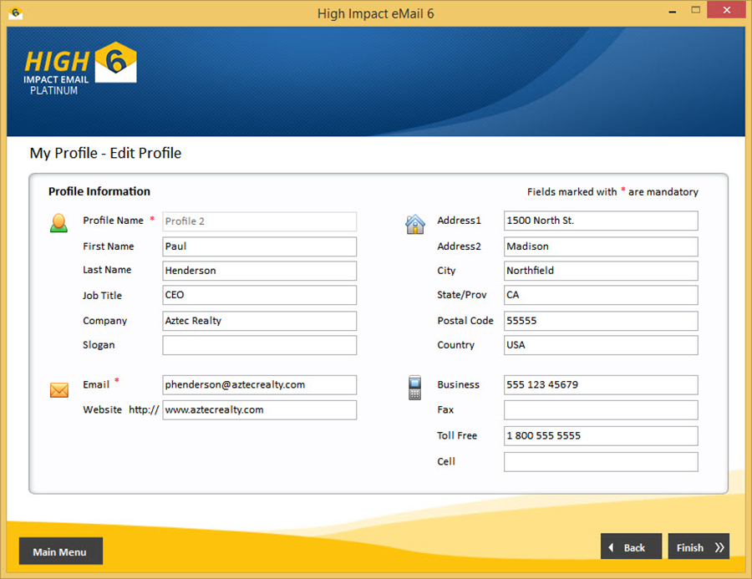Click the house address icon

tap(414, 224)
